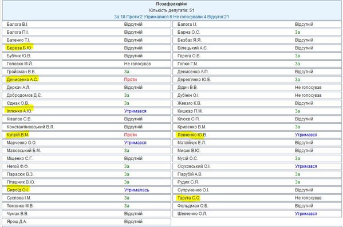The width and height of the screenshot is (343, 227).
Task: Click the Константіновський В.Л. name
Action: point(30,127)
